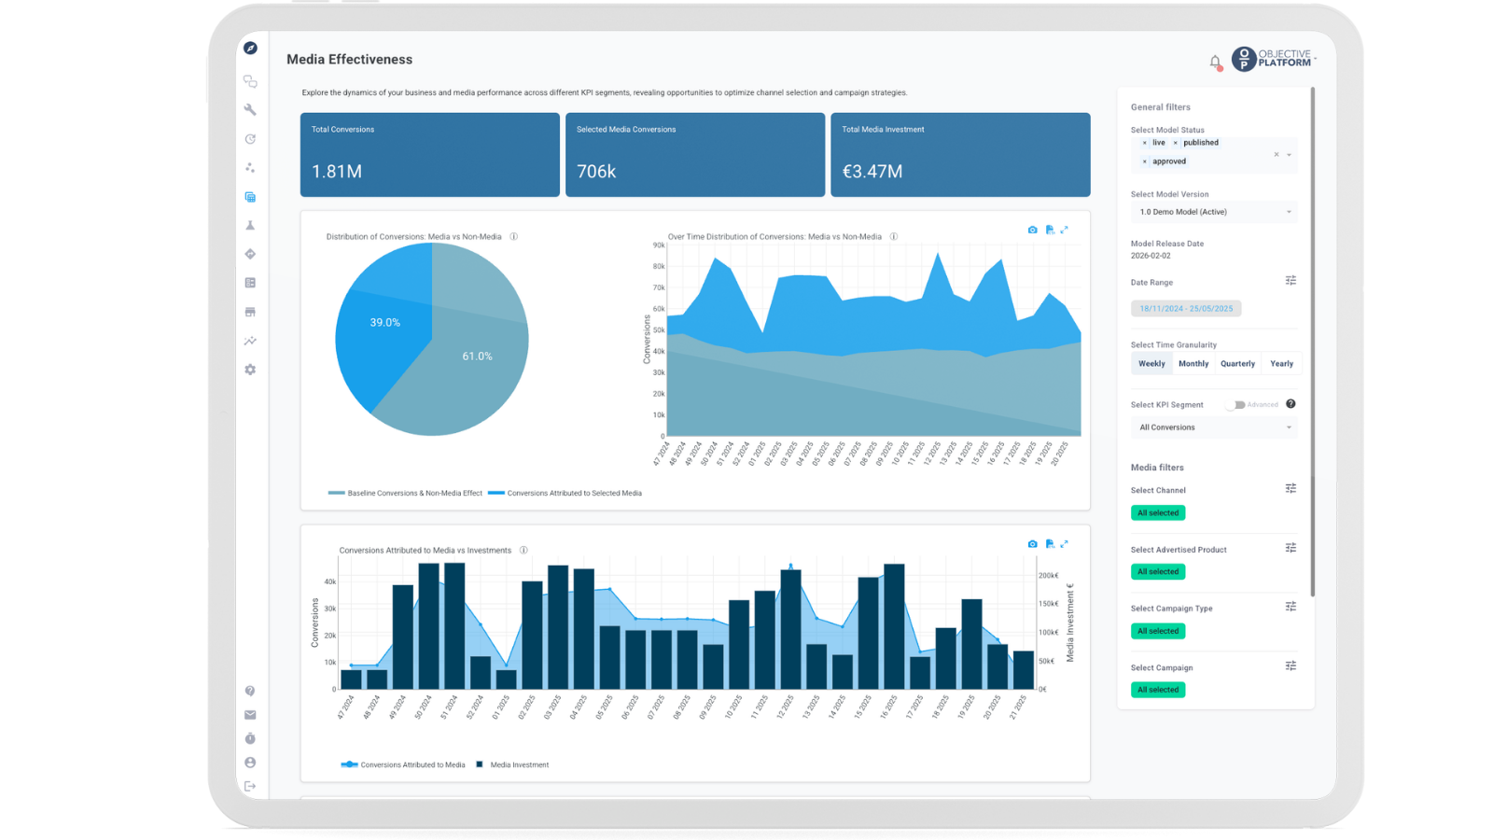The image size is (1493, 840).
Task: Open the storefront sidebar icon
Action: click(250, 312)
